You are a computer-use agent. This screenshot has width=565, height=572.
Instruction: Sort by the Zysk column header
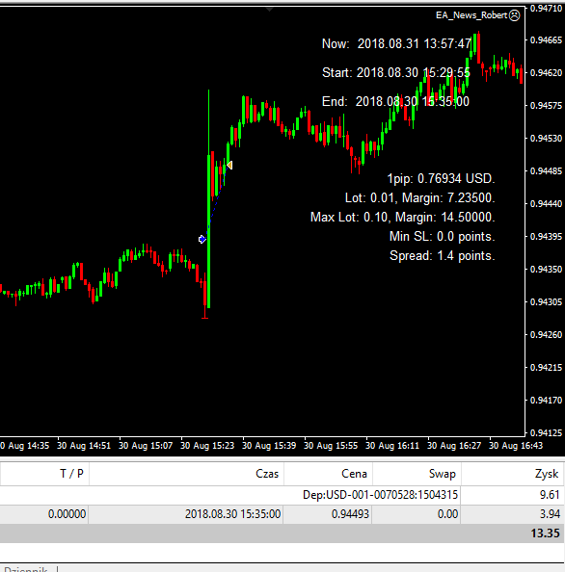coord(547,474)
